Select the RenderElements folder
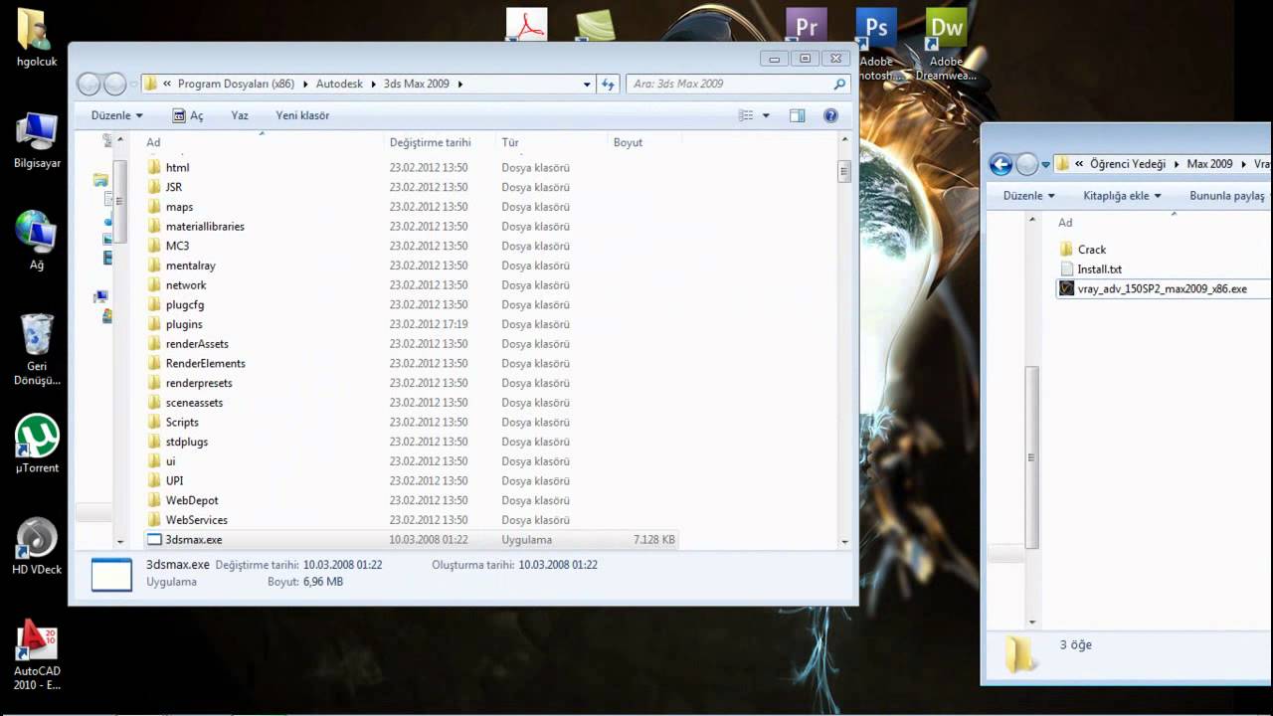The image size is (1273, 716). (x=196, y=364)
